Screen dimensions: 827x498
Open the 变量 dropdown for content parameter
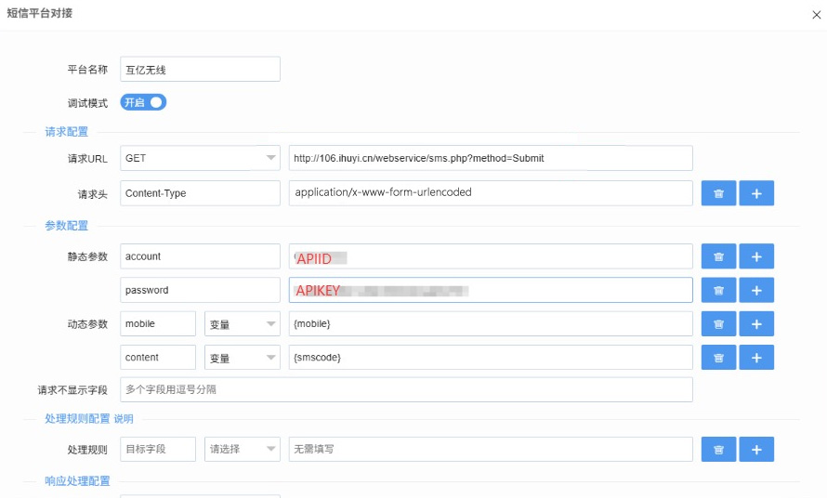tap(242, 358)
